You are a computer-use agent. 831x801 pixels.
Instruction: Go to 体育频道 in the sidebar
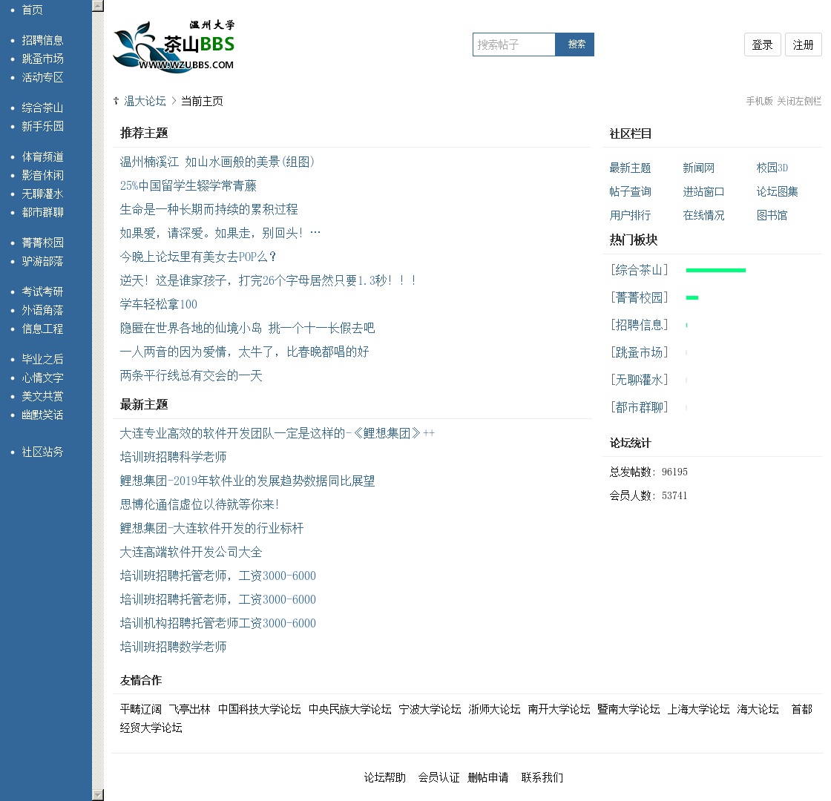point(42,156)
